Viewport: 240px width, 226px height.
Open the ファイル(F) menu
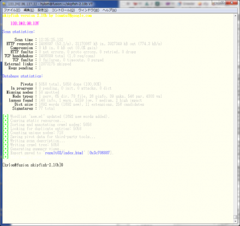coord(12,10)
